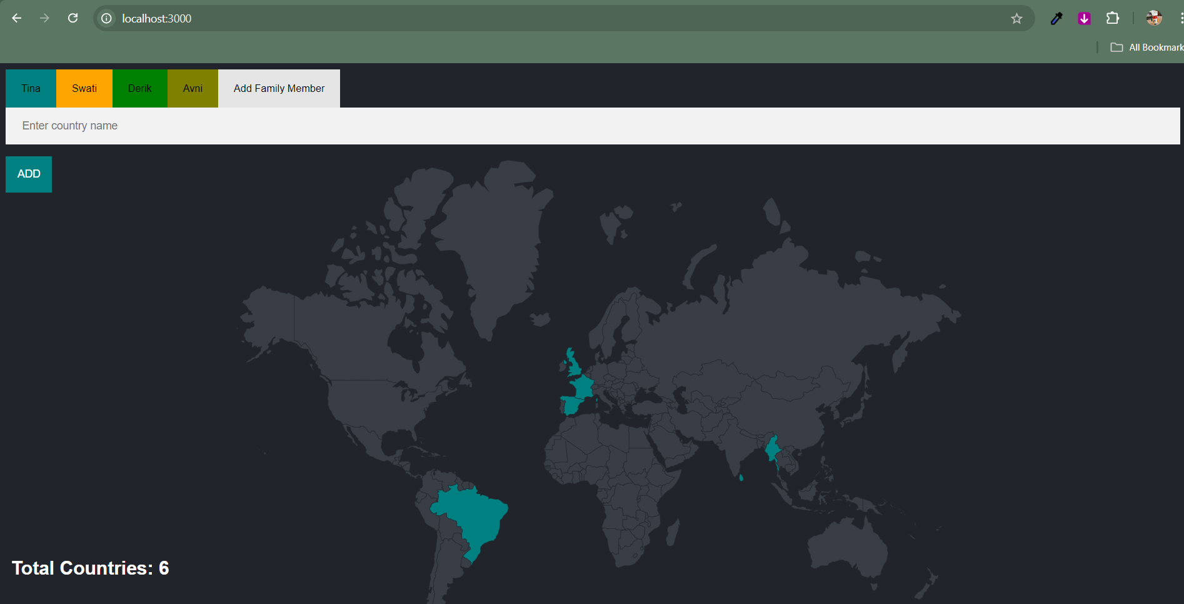Click the browser forward arrow

pos(44,18)
